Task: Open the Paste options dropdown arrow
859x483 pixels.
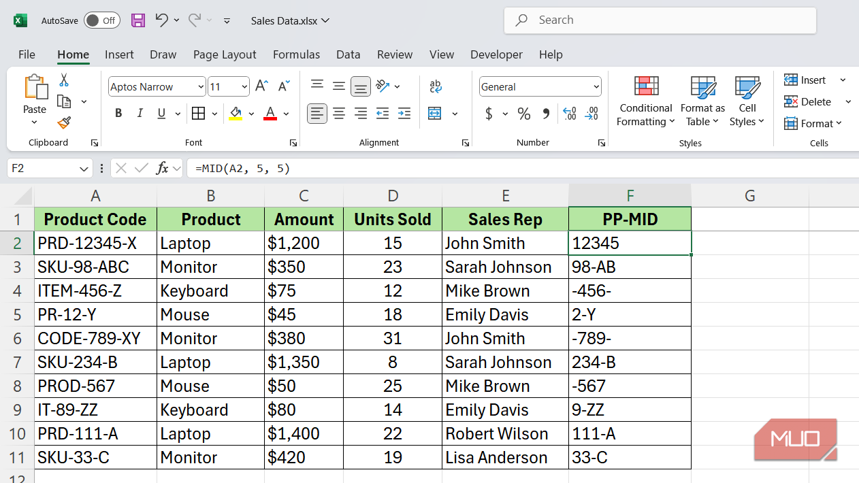Action: coord(35,122)
